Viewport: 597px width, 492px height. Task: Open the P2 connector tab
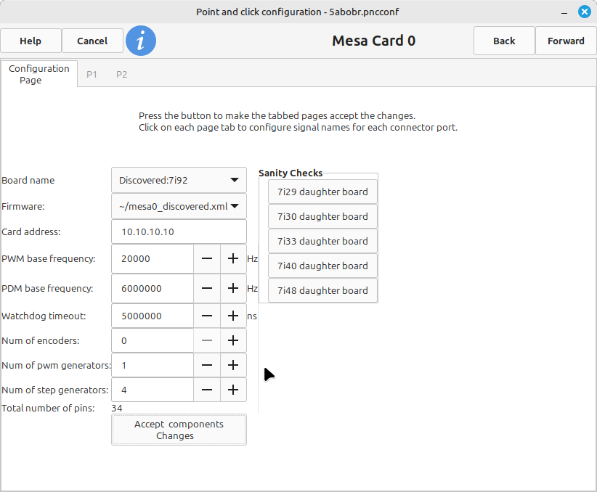[121, 74]
